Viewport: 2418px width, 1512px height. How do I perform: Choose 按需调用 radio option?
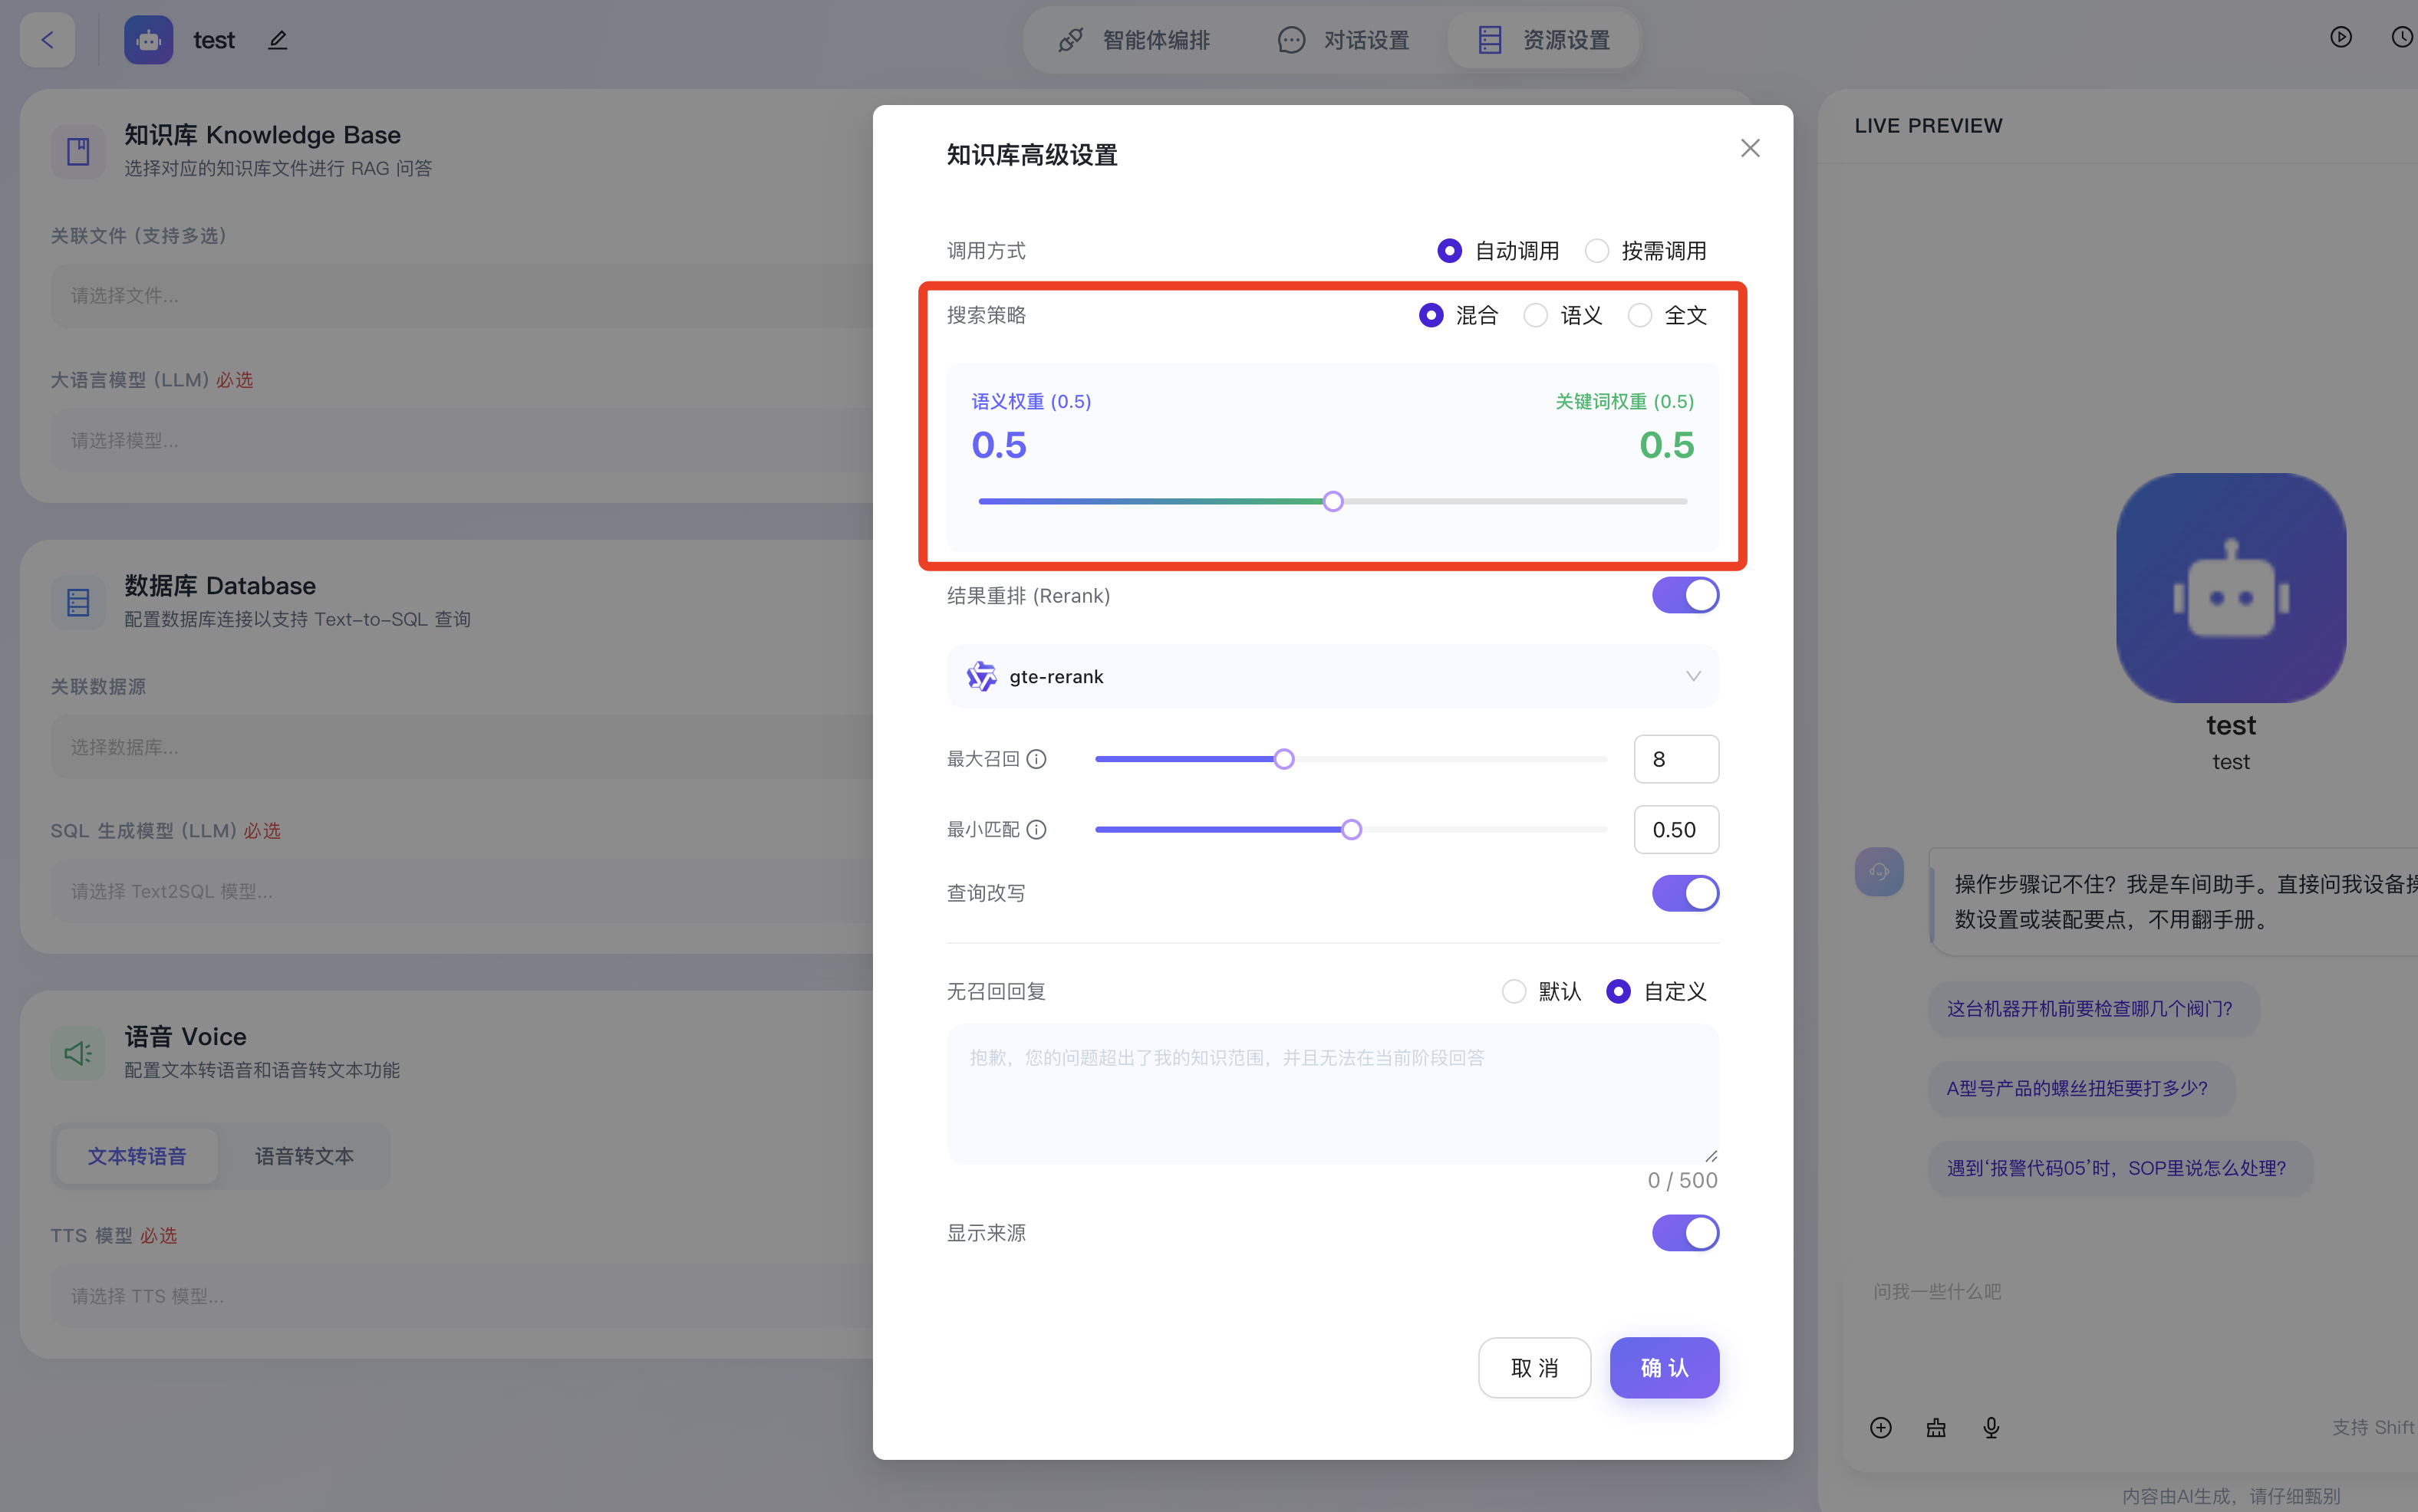tap(1598, 250)
